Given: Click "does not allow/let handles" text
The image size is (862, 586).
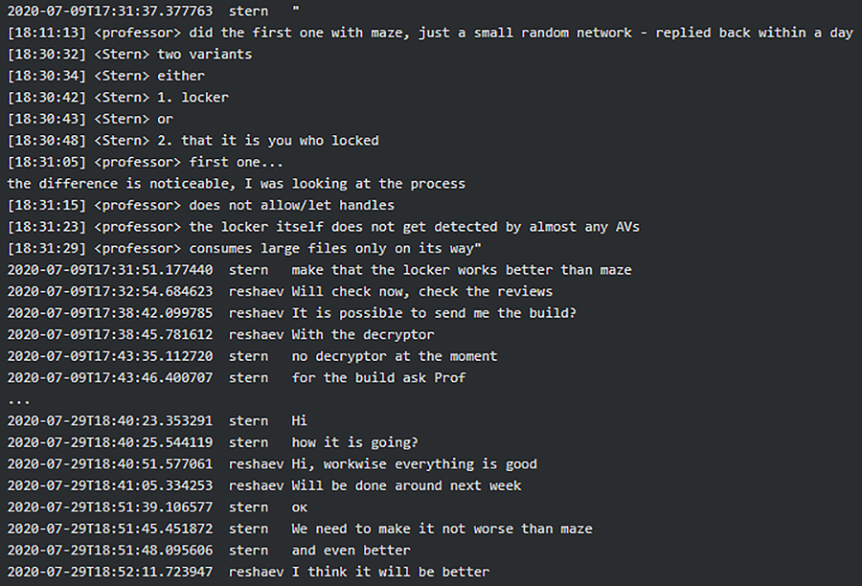Looking at the screenshot, I should click(291, 205).
